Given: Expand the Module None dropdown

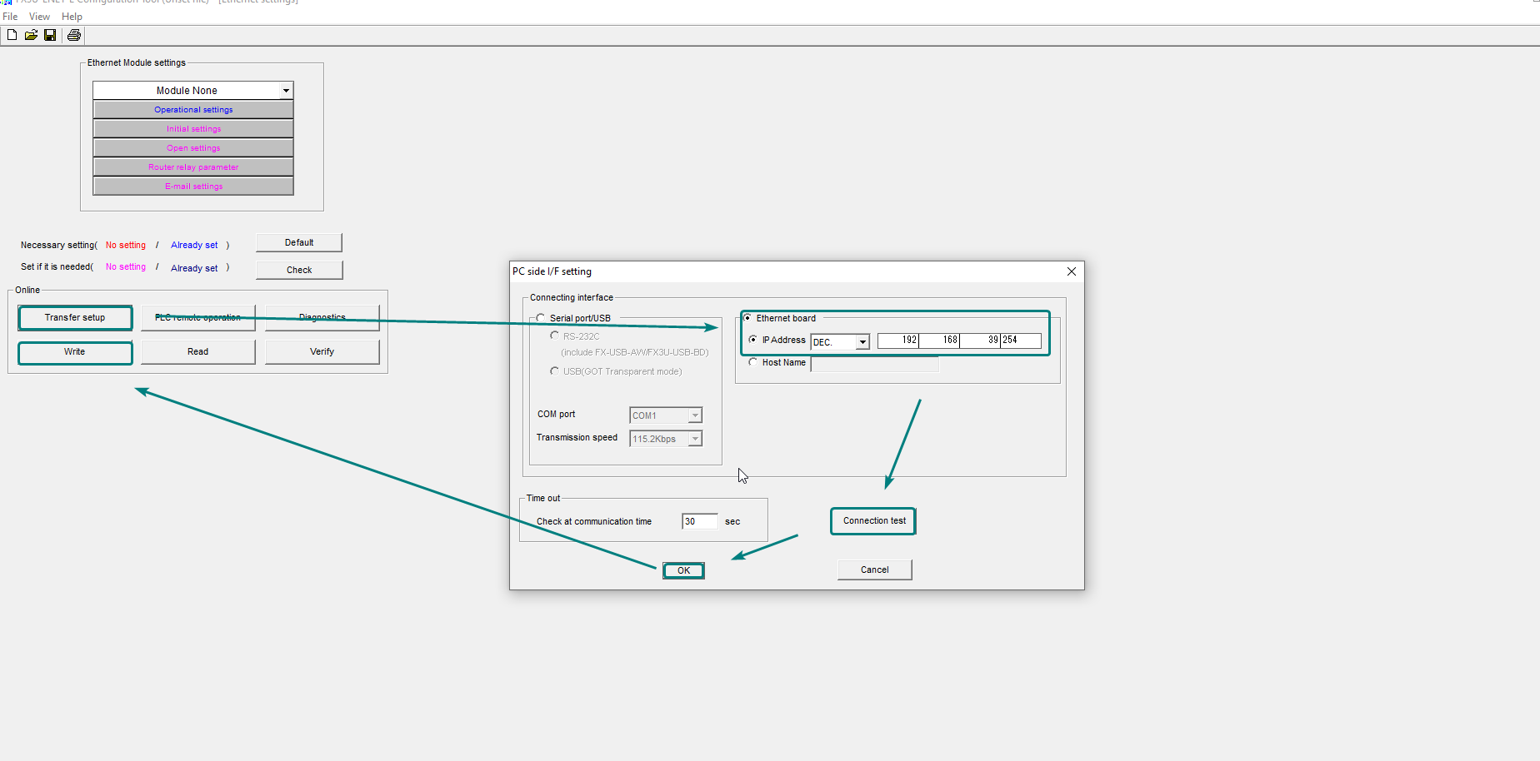Looking at the screenshot, I should pyautogui.click(x=286, y=91).
